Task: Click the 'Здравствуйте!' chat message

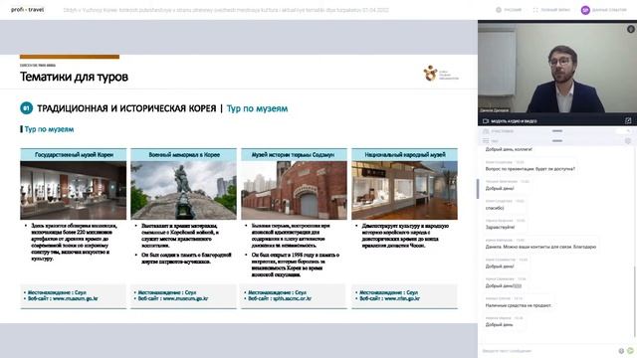Action: [500, 228]
